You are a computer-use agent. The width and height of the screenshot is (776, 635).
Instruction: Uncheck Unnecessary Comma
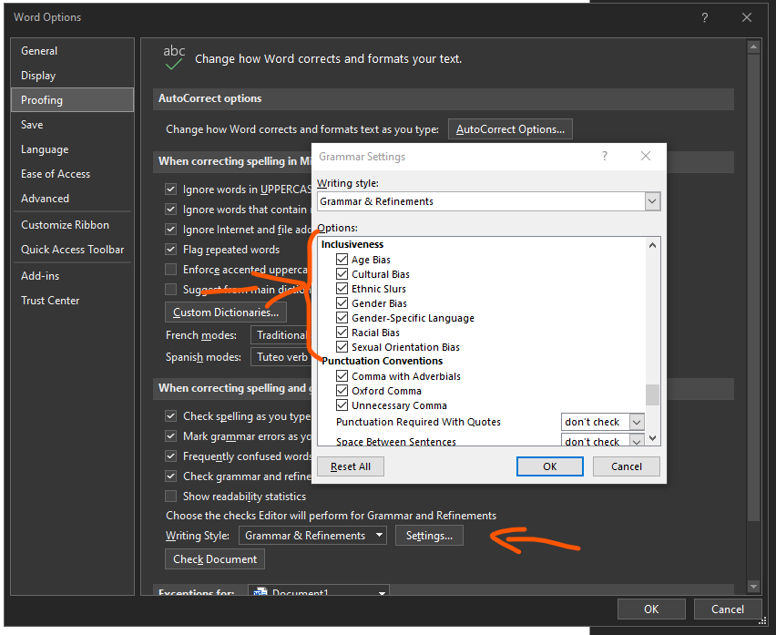tap(342, 405)
